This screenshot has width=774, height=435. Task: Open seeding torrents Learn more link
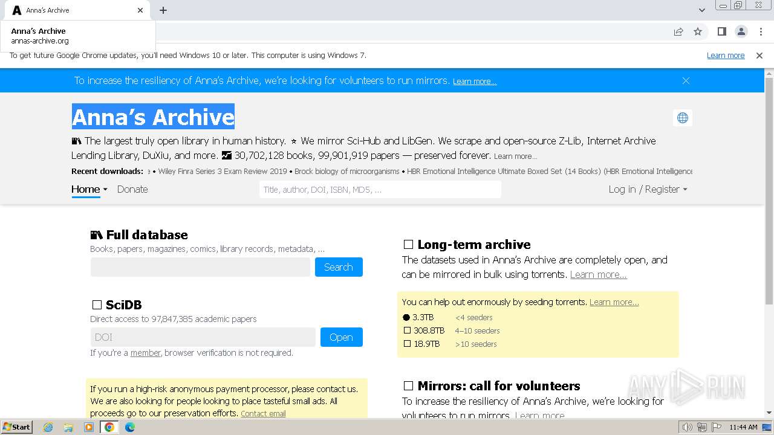point(614,302)
